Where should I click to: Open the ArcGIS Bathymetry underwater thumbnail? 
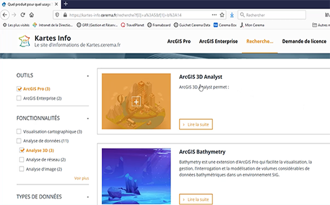point(136,176)
